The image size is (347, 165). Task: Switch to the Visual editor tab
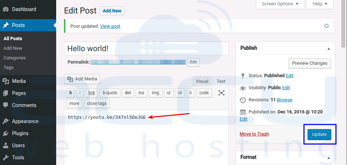tap(202, 81)
